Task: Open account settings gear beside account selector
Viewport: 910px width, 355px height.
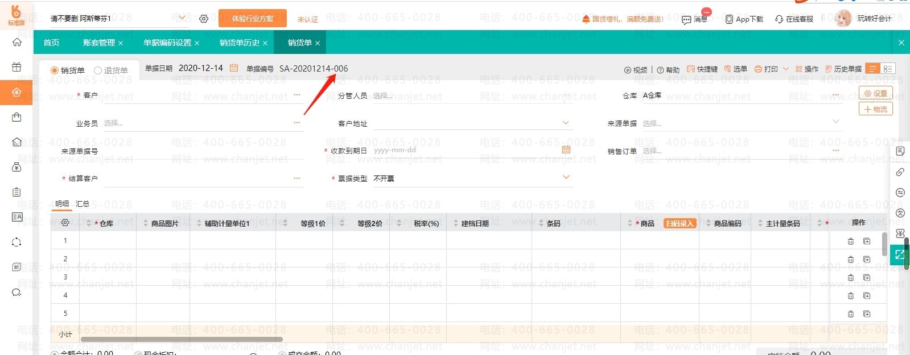Action: 204,19
